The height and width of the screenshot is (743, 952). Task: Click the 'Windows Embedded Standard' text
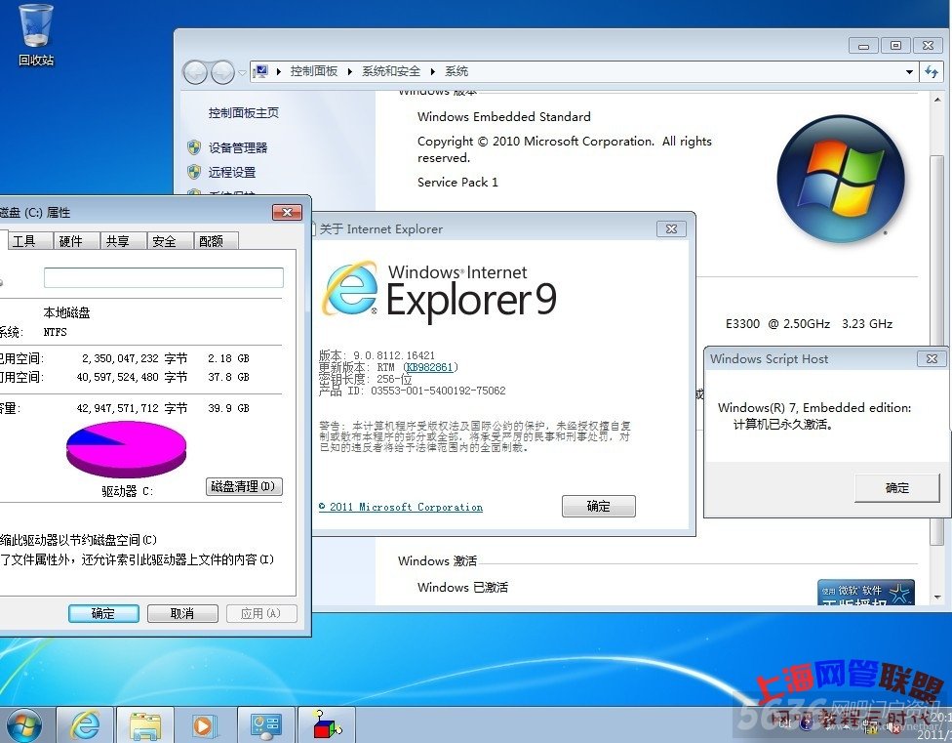[x=504, y=116]
